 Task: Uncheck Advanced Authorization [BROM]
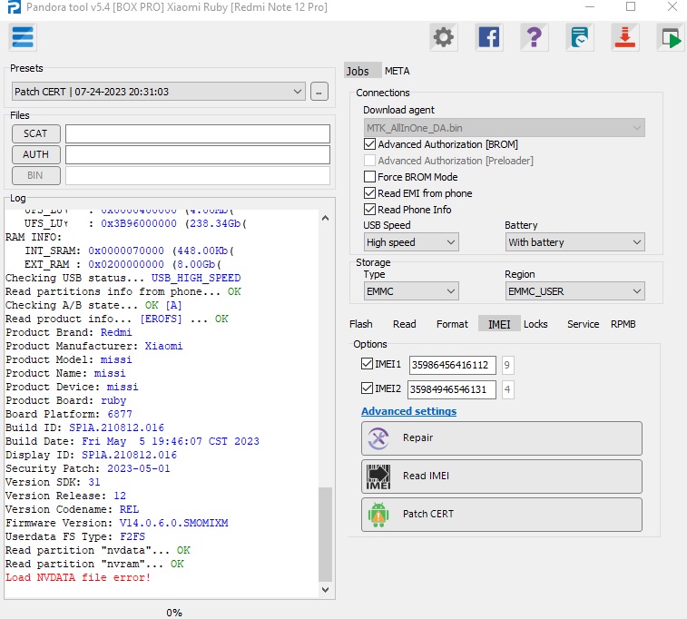coord(369,144)
